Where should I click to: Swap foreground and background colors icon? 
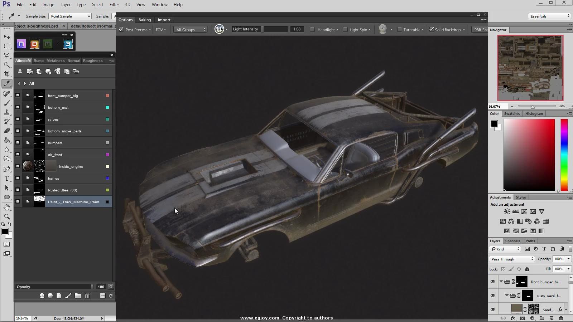[10, 224]
